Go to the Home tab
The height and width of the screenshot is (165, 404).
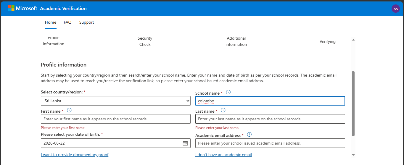[x=51, y=22]
